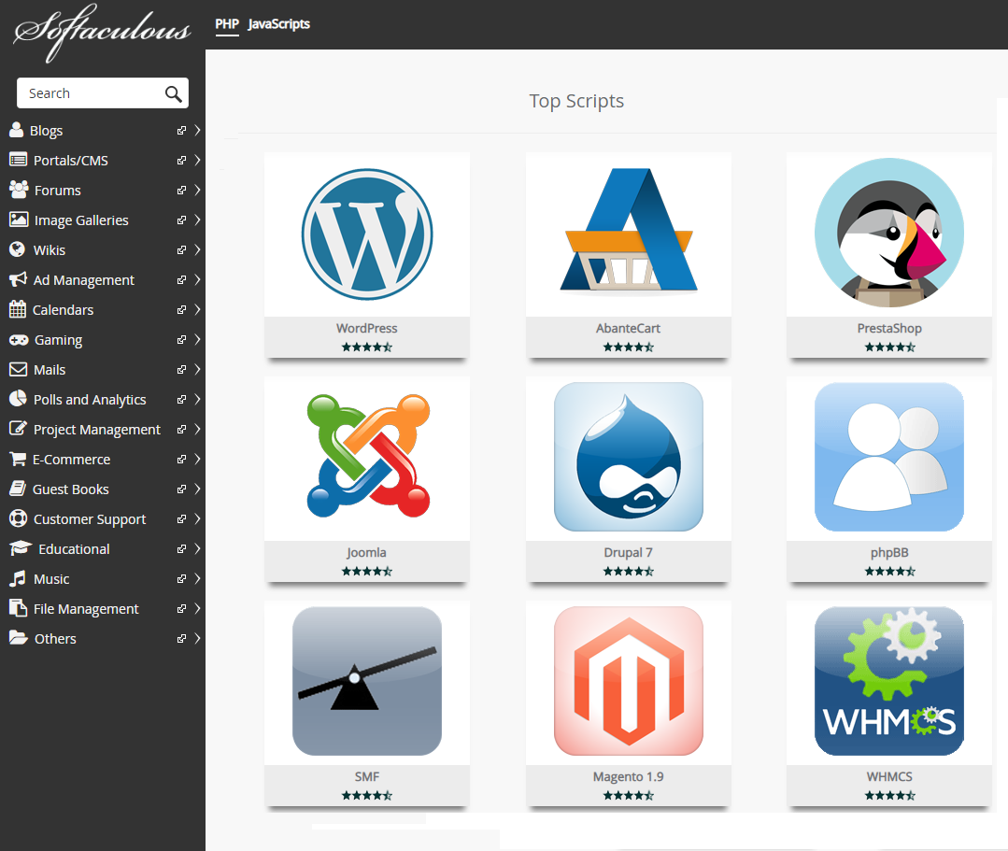Screen dimensions: 1008x851
Task: Switch to the JavaScripts tab
Action: pos(278,24)
